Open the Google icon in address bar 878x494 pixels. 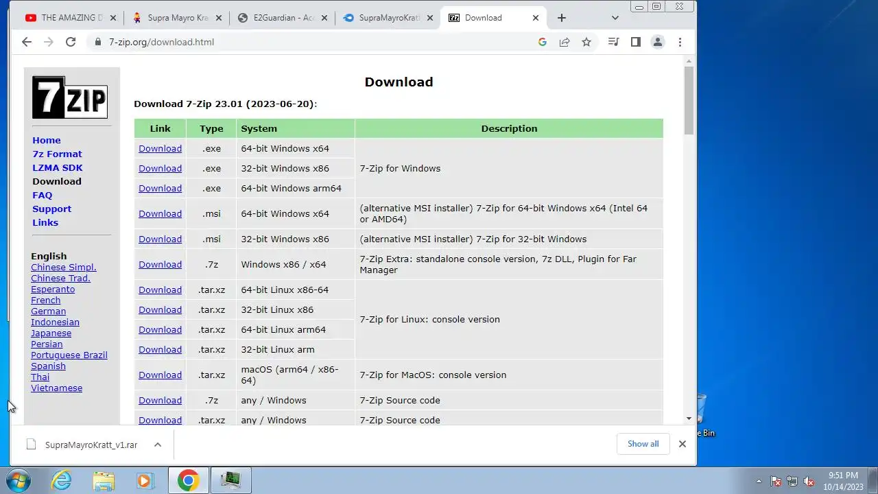pos(543,42)
